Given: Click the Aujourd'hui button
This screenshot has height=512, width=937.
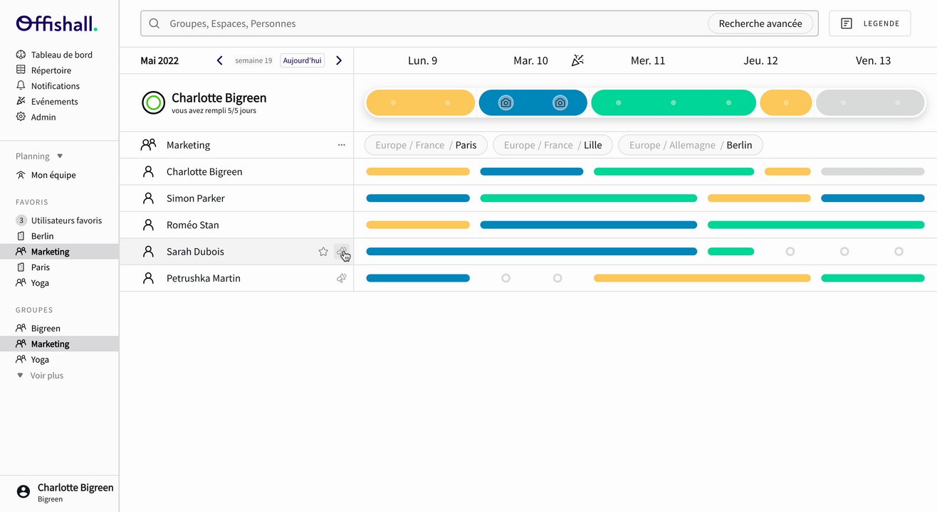Looking at the screenshot, I should [303, 60].
